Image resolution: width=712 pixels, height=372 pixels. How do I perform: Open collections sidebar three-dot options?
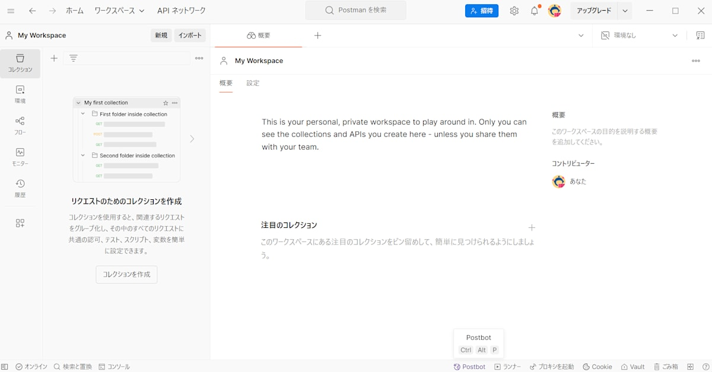(x=199, y=58)
